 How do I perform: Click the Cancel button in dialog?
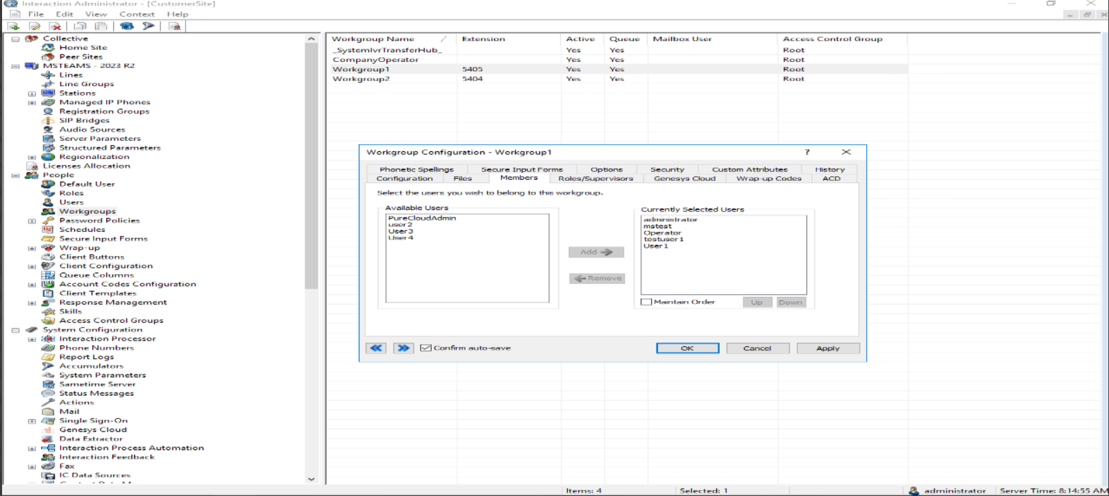click(x=756, y=348)
